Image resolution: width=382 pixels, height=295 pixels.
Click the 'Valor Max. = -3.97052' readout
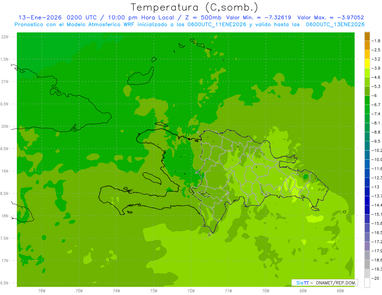click(x=330, y=18)
